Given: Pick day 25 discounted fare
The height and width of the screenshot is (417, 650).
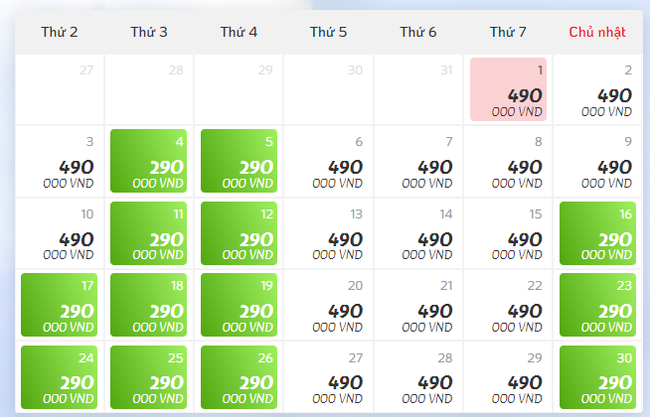Looking at the screenshot, I should point(148,377).
